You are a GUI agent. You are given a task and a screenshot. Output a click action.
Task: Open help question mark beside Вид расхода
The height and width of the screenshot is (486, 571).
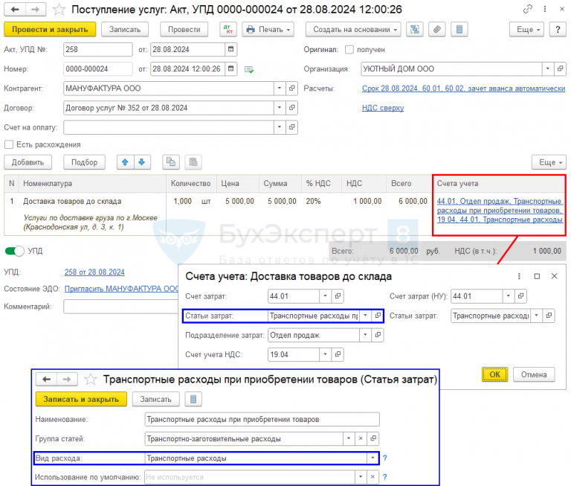click(385, 458)
